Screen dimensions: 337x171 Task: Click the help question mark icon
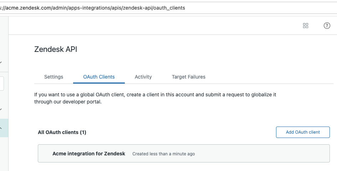pyautogui.click(x=327, y=26)
